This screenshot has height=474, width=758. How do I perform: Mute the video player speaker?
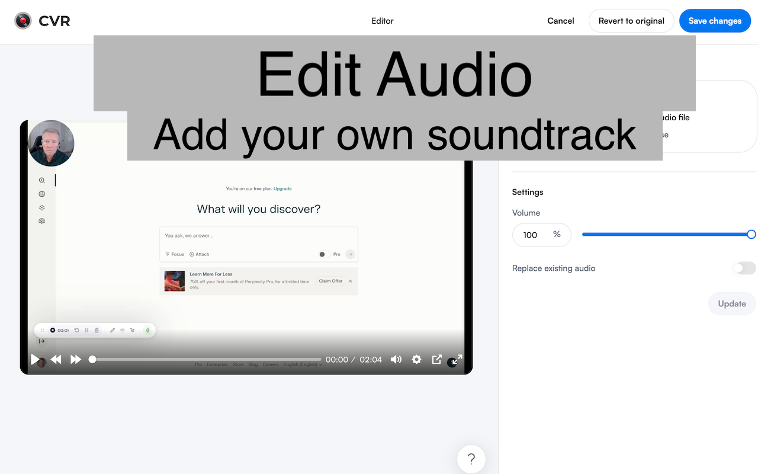coord(396,359)
